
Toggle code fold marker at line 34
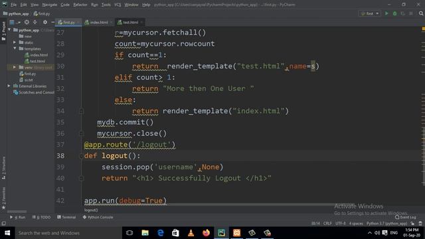[81, 111]
